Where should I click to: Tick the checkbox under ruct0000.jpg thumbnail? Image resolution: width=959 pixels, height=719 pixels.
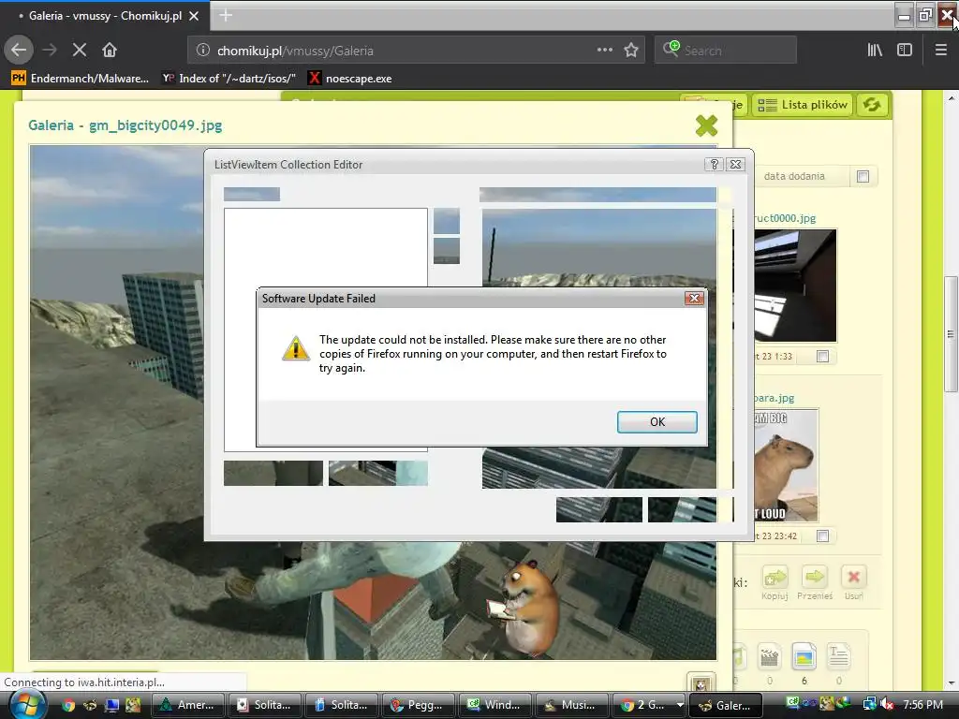(822, 357)
